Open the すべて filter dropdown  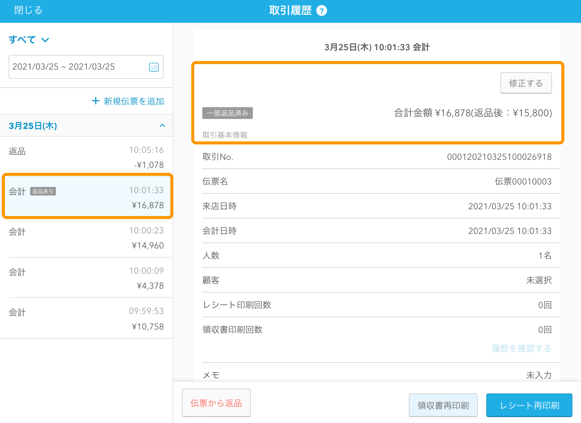point(29,40)
